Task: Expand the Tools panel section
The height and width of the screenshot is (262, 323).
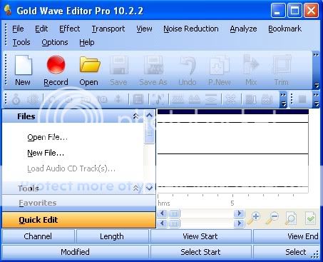Action: point(135,188)
